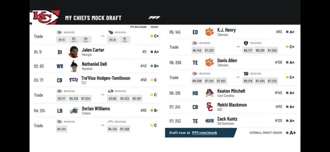Click the R4:134 pick chip in Chargers trade

coord(113,129)
